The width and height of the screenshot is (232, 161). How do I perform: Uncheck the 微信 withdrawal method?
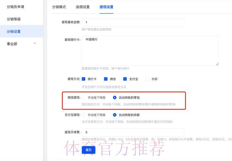point(106,79)
